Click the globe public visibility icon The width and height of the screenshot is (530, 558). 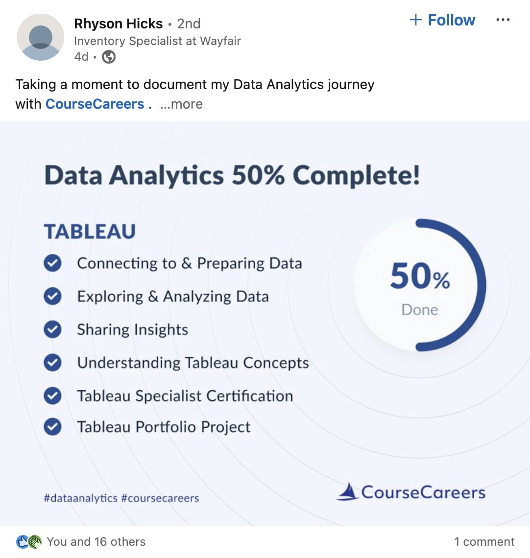click(109, 57)
